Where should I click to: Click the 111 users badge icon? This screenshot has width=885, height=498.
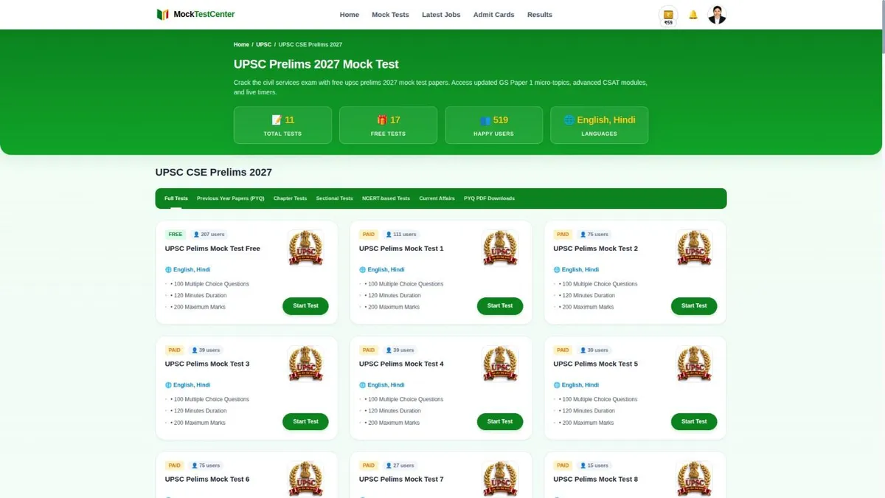coord(389,235)
